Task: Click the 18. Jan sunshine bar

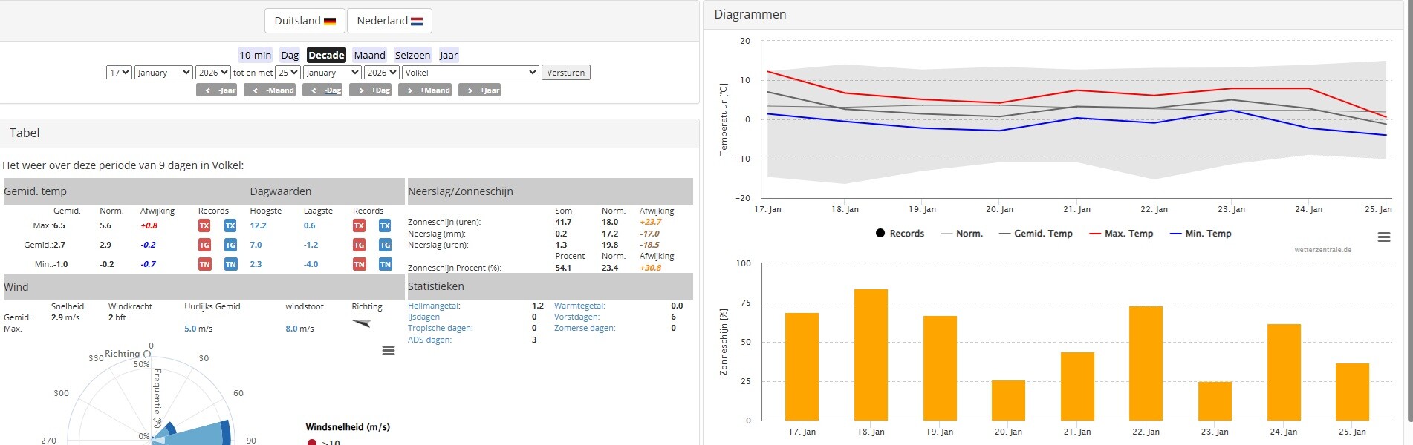Action: click(871, 355)
